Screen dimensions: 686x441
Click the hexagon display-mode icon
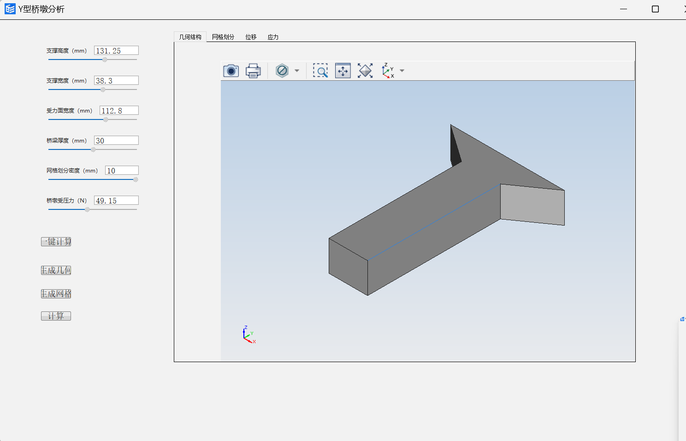[282, 71]
